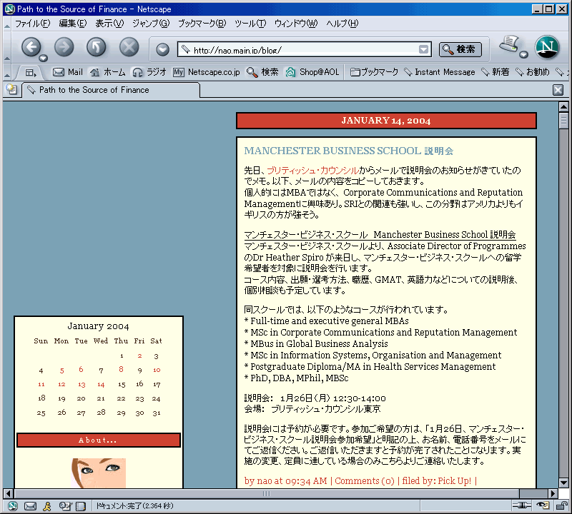Open ラジオ from the personal toolbar
Image resolution: width=572 pixels, height=514 pixels.
click(x=149, y=72)
